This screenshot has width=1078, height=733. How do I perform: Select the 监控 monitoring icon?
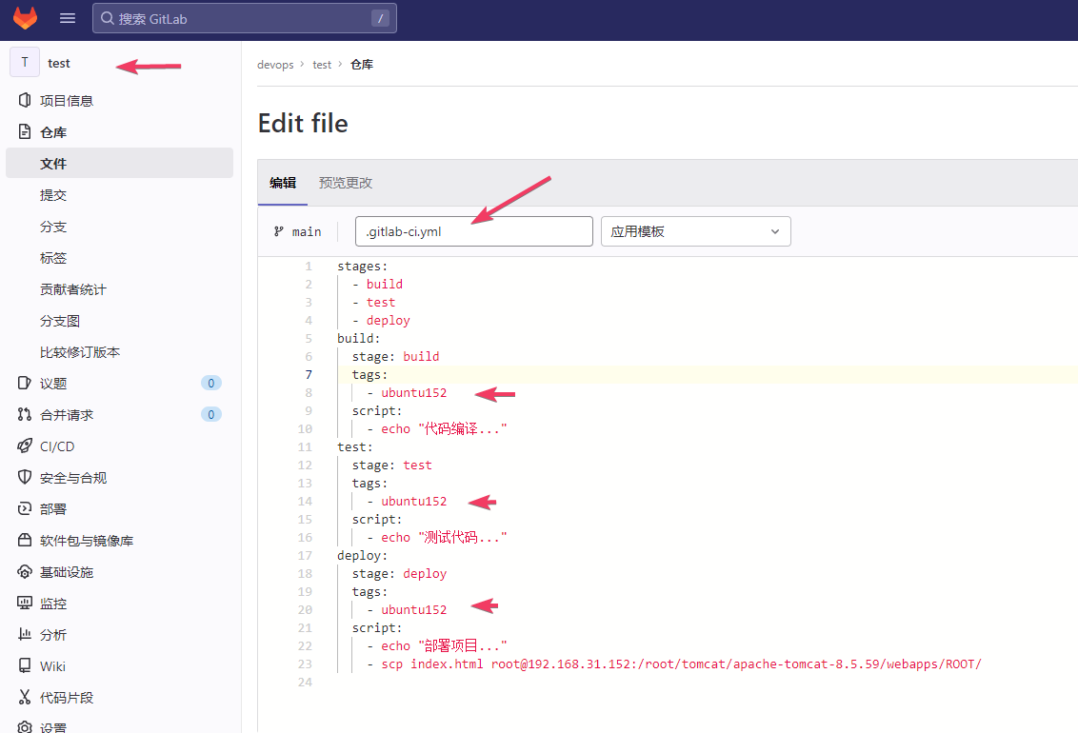tap(25, 603)
